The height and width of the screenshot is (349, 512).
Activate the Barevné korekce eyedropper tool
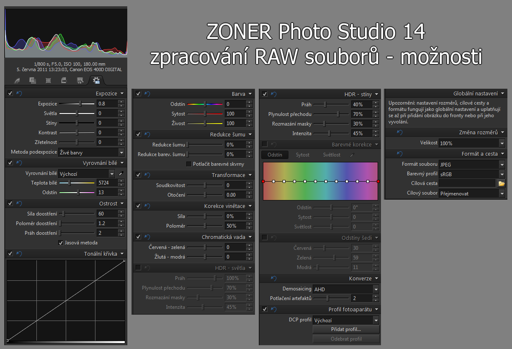352,155
